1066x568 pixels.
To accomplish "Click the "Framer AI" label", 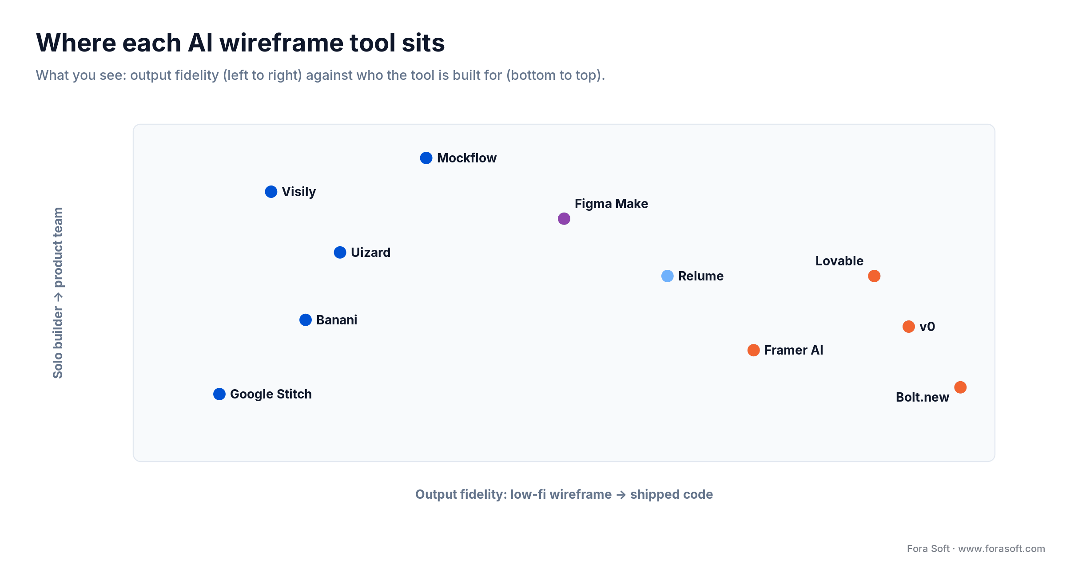I will pyautogui.click(x=794, y=350).
